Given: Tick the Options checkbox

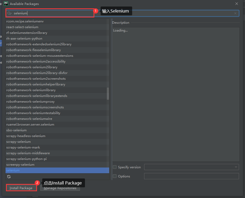Looking at the screenshot, I should point(115,176).
